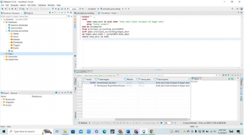Select the Views folder
The height and width of the screenshot is (140, 250).
pos(16,37)
